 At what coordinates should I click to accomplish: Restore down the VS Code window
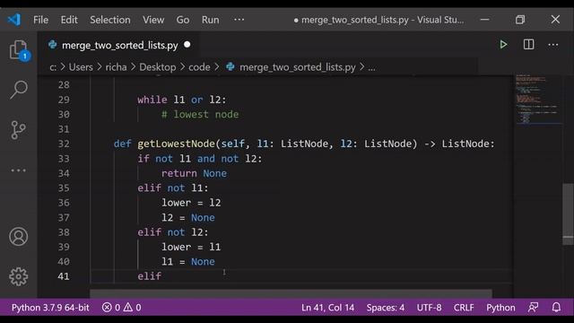tap(520, 20)
